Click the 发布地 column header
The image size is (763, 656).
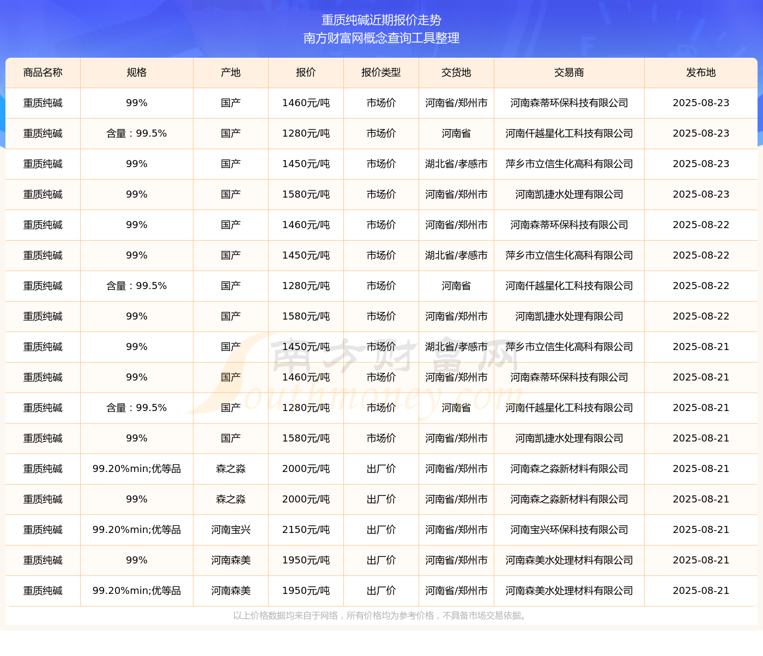[x=701, y=72]
